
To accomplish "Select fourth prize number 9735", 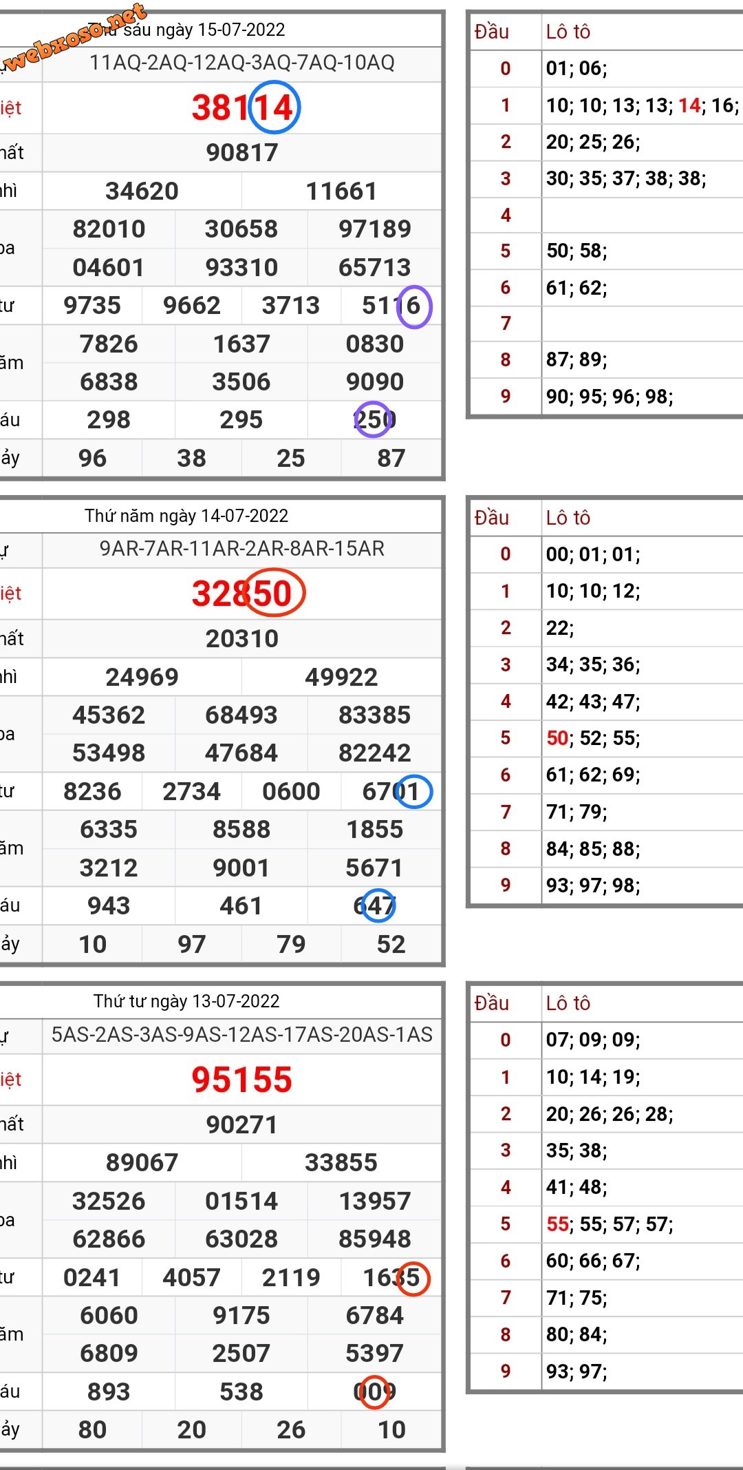I will tap(92, 306).
